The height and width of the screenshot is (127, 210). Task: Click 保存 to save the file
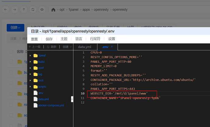point(49,39)
